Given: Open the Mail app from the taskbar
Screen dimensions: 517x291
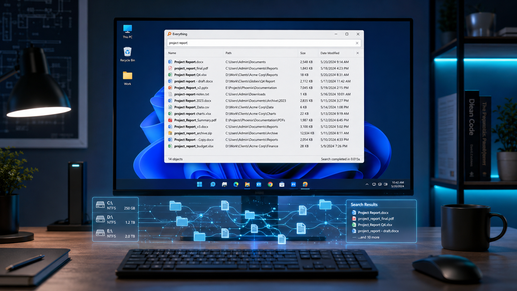Looking at the screenshot, I should pyautogui.click(x=282, y=184).
